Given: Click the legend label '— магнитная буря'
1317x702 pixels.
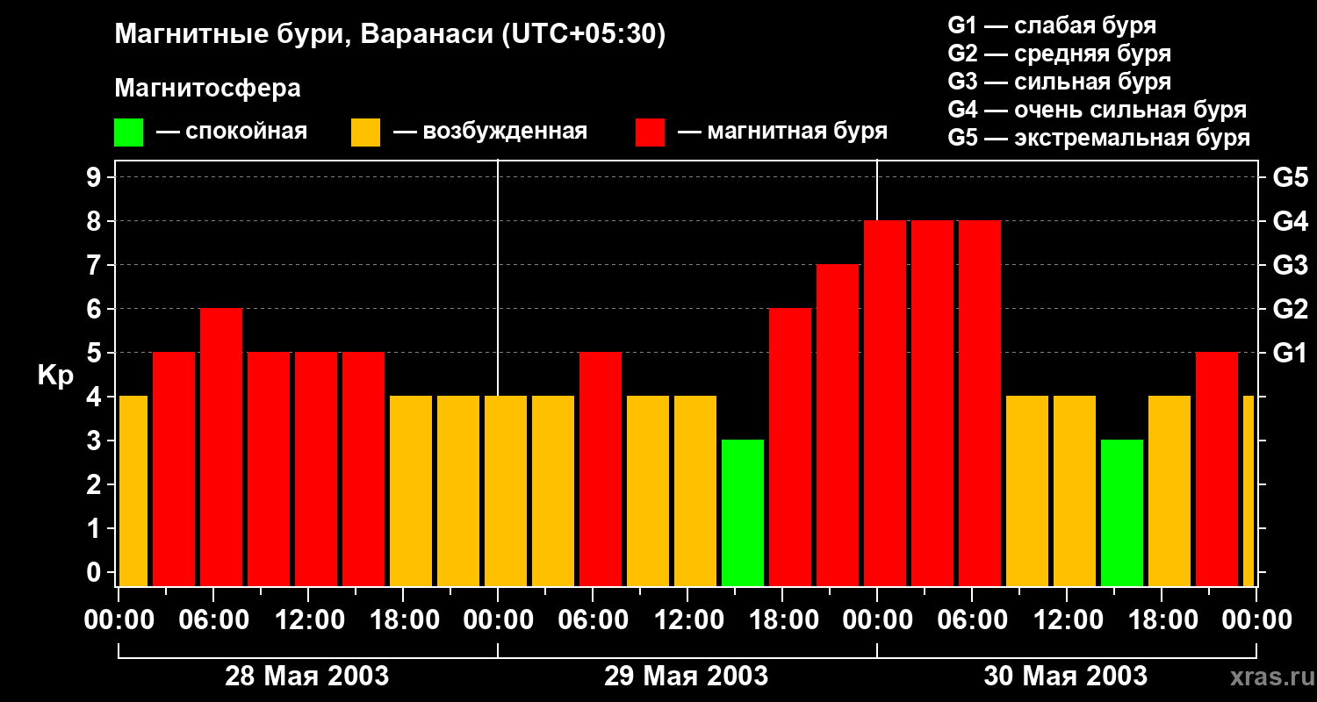Looking at the screenshot, I should tap(782, 132).
